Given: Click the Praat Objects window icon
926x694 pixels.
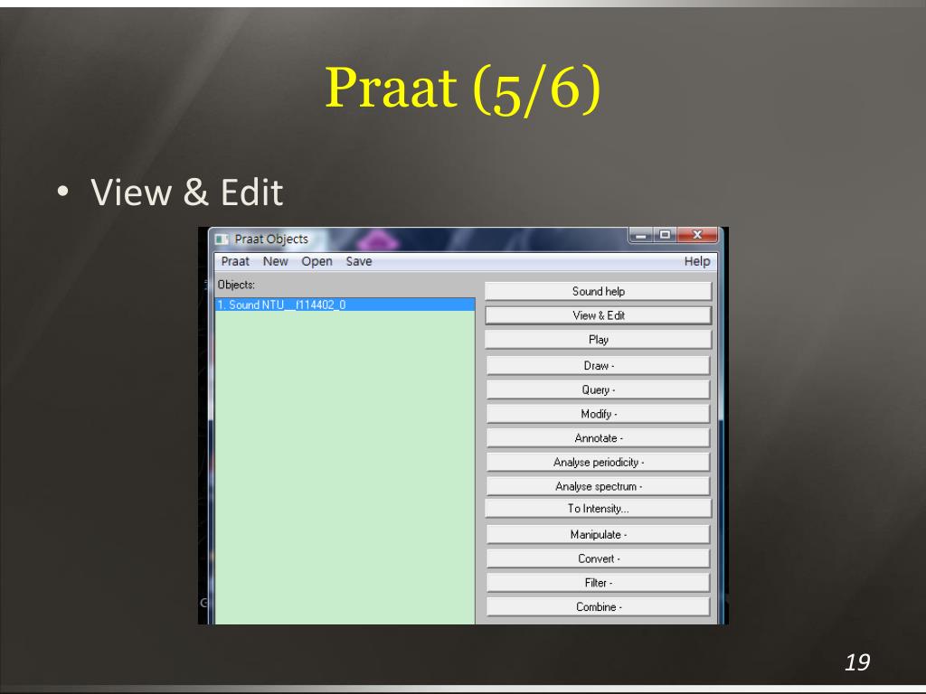Looking at the screenshot, I should pos(222,239).
